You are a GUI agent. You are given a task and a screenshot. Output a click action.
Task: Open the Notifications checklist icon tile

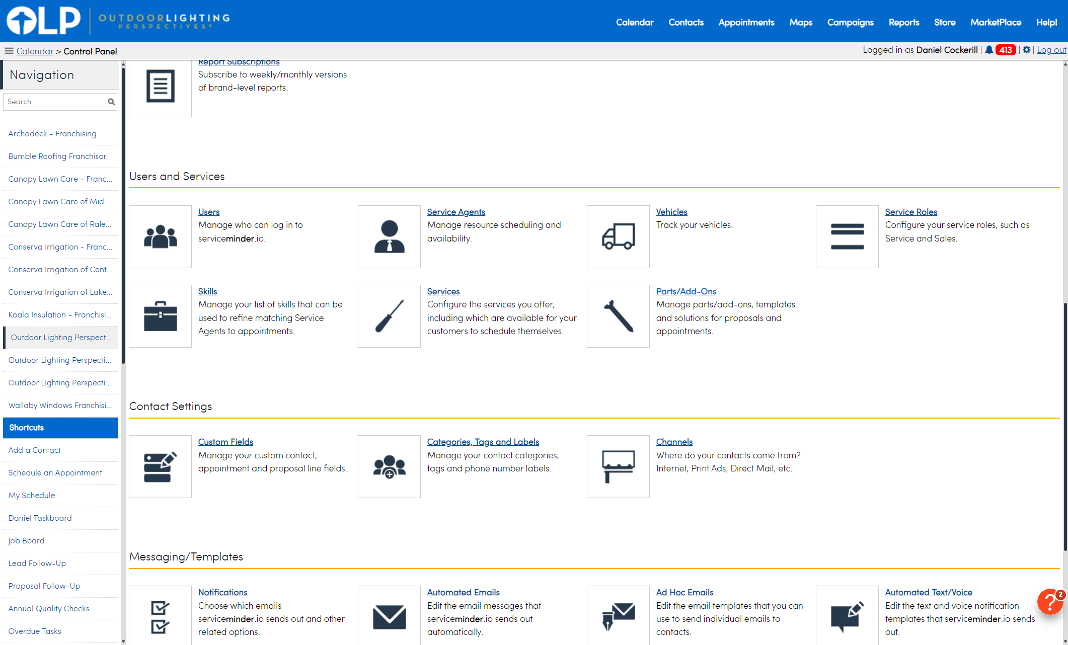point(160,616)
